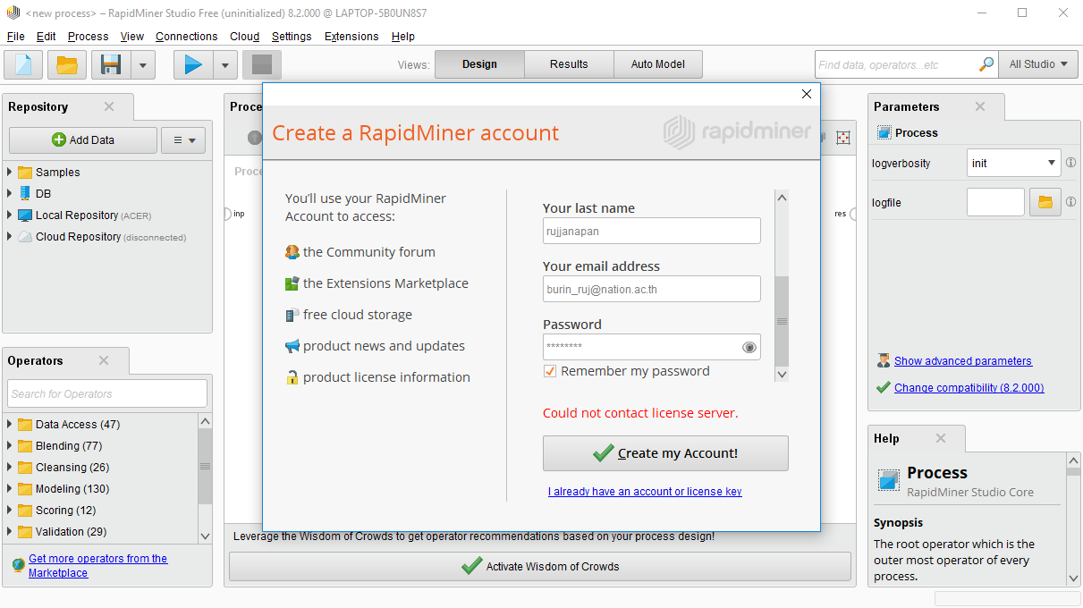This screenshot has height=608, width=1083.
Task: Click the stop process square icon
Action: [262, 65]
